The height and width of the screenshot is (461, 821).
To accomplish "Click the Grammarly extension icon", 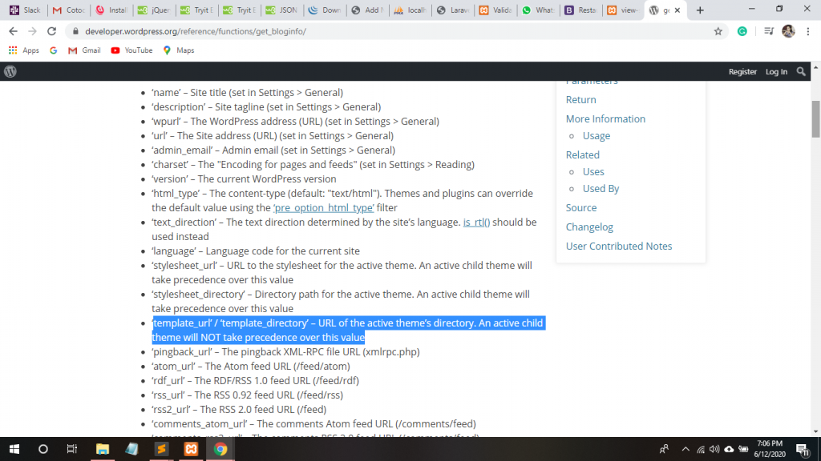I will (742, 31).
